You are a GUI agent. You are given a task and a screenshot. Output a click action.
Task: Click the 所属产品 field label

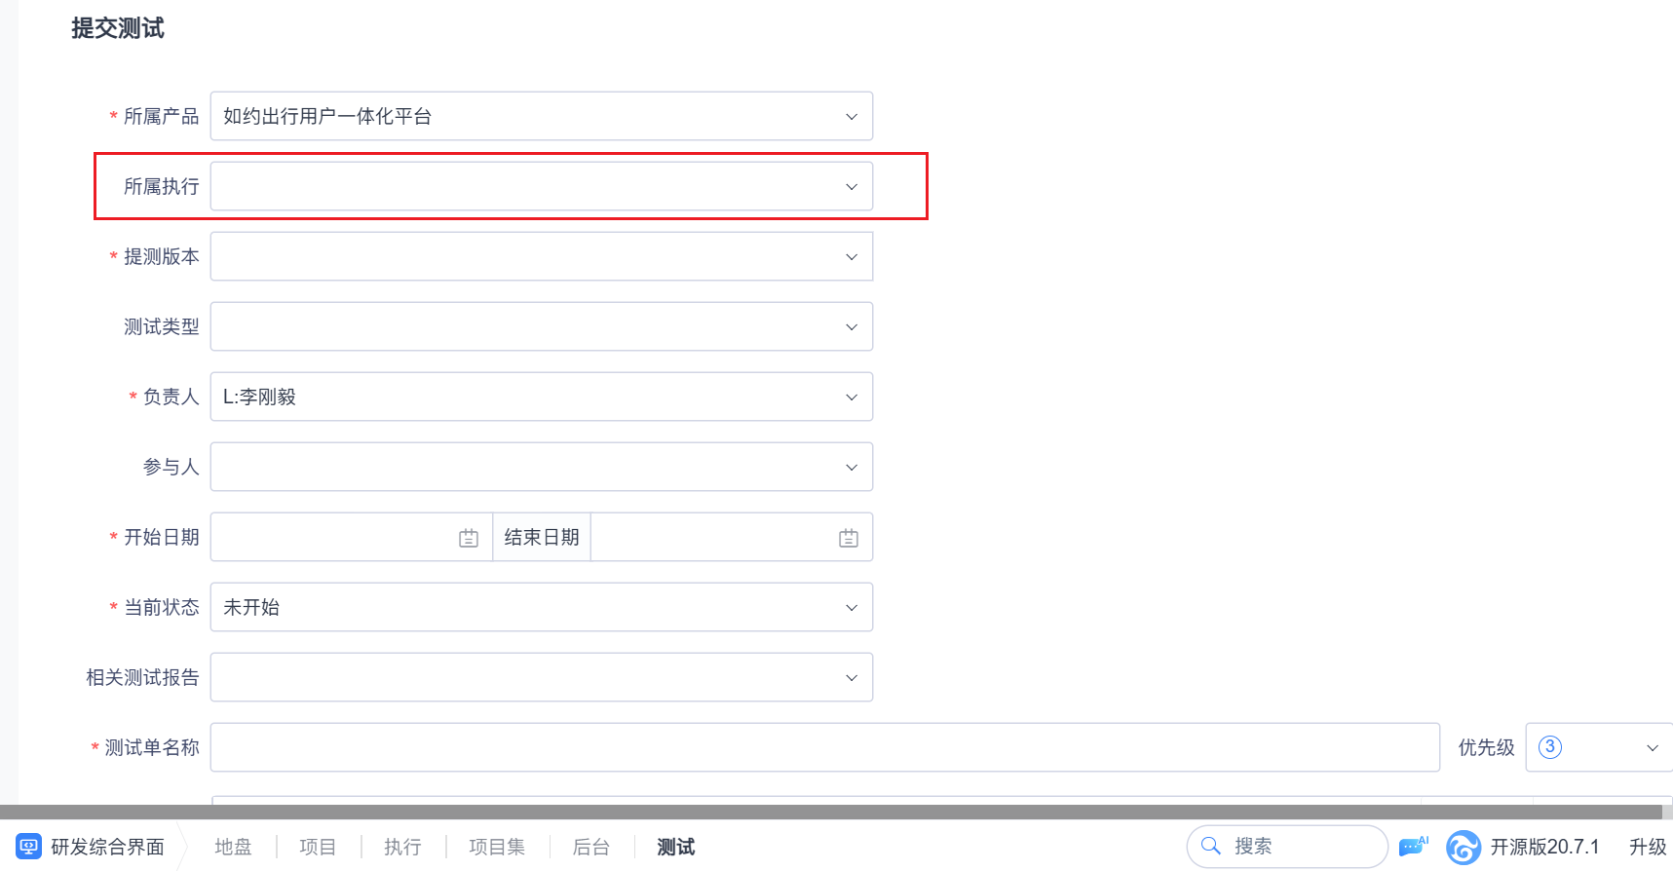[x=162, y=116]
